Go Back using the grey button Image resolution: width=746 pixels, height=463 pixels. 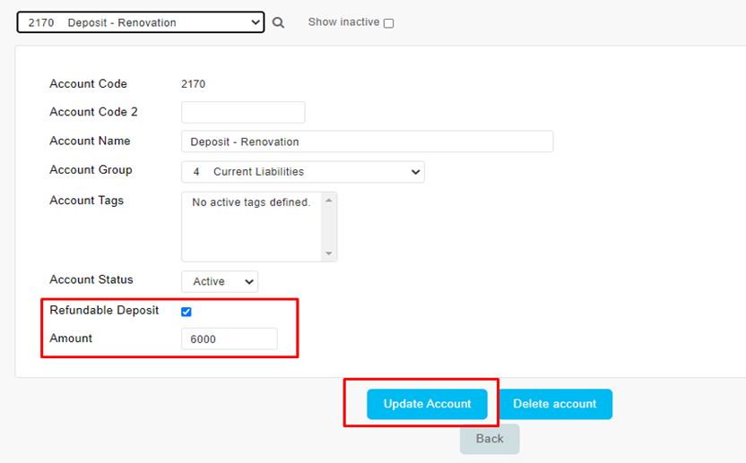pos(490,439)
